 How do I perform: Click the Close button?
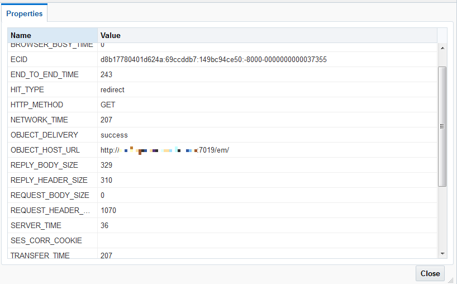point(430,273)
